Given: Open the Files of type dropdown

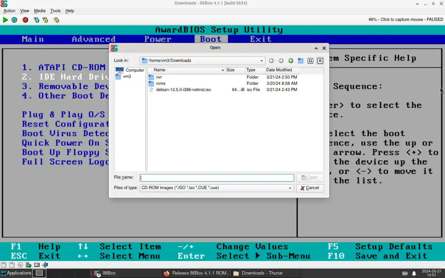Looking at the screenshot, I should (290, 188).
